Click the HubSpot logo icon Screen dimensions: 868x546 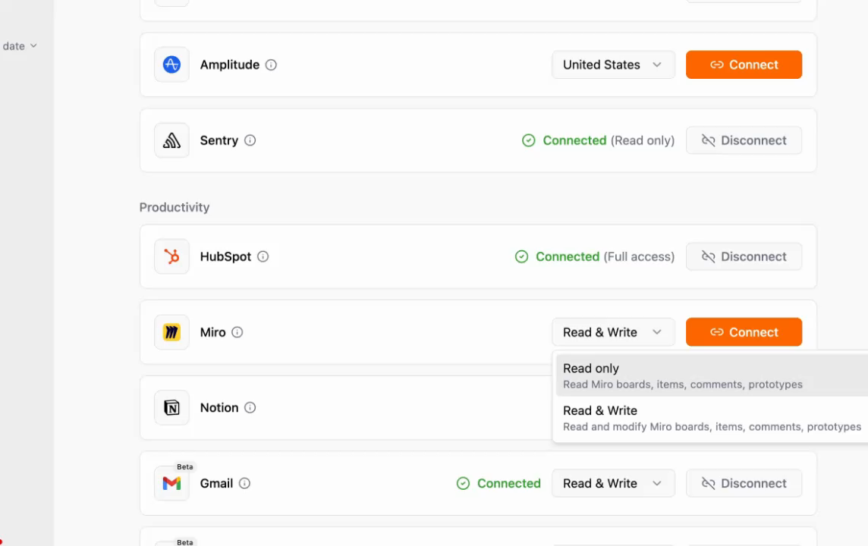pyautogui.click(x=171, y=256)
